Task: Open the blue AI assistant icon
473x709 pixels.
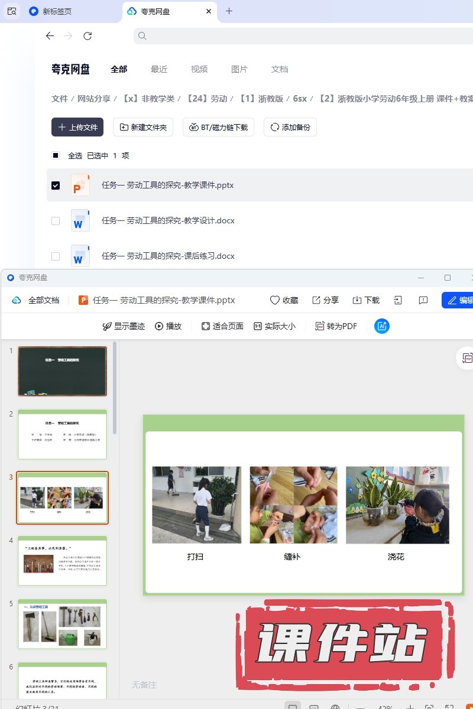Action: coord(382,326)
